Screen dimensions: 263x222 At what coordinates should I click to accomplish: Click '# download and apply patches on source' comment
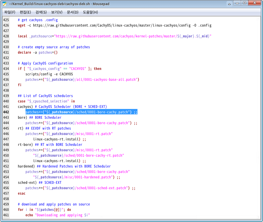54,204
